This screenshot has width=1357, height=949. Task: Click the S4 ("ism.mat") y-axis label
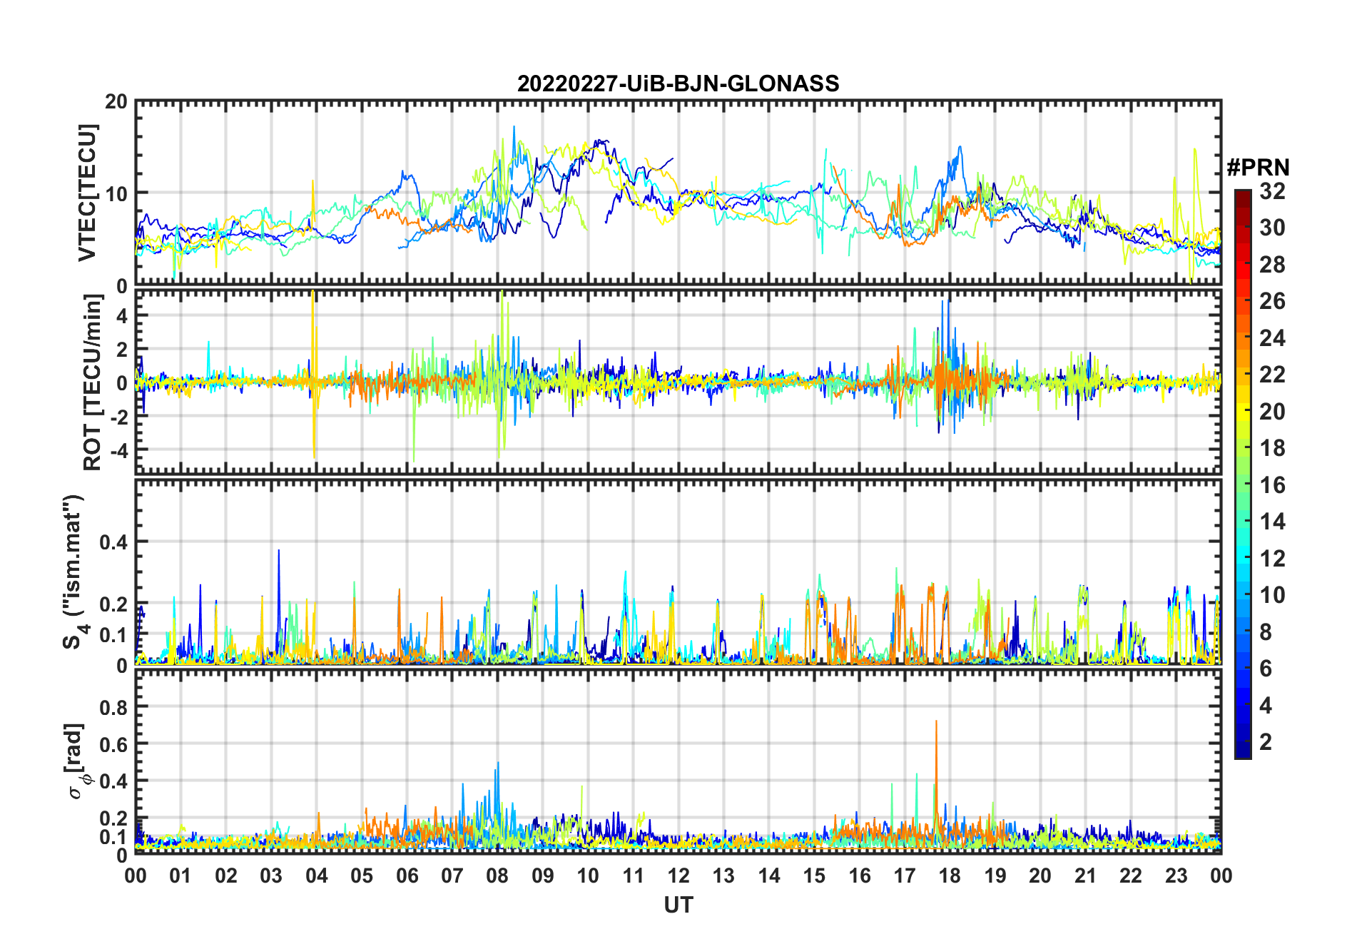point(74,572)
